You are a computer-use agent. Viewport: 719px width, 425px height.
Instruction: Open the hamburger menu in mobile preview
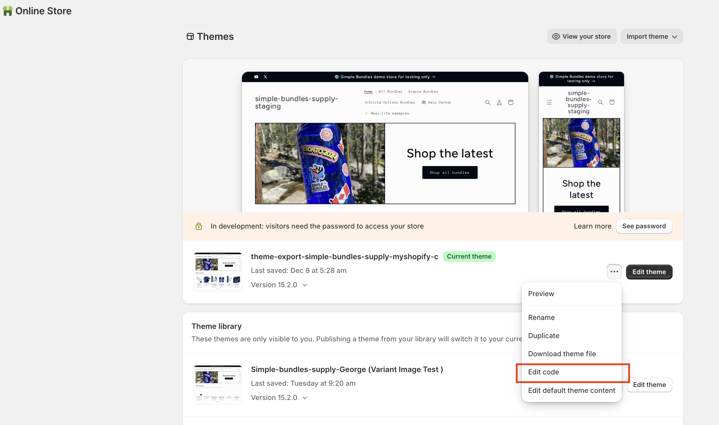click(549, 102)
